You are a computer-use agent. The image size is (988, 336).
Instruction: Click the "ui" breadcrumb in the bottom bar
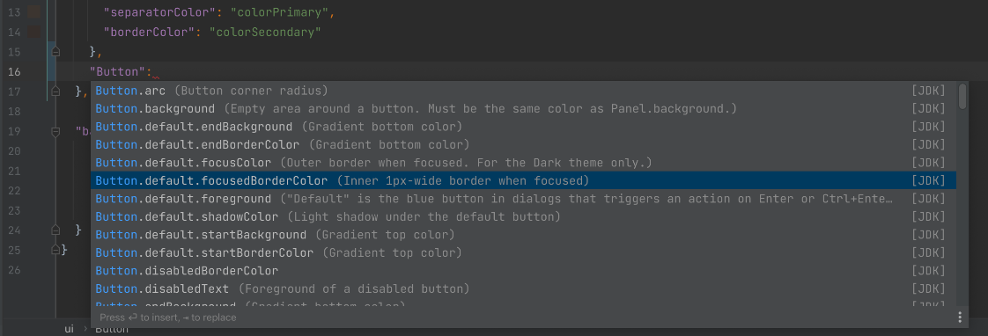pyautogui.click(x=70, y=329)
